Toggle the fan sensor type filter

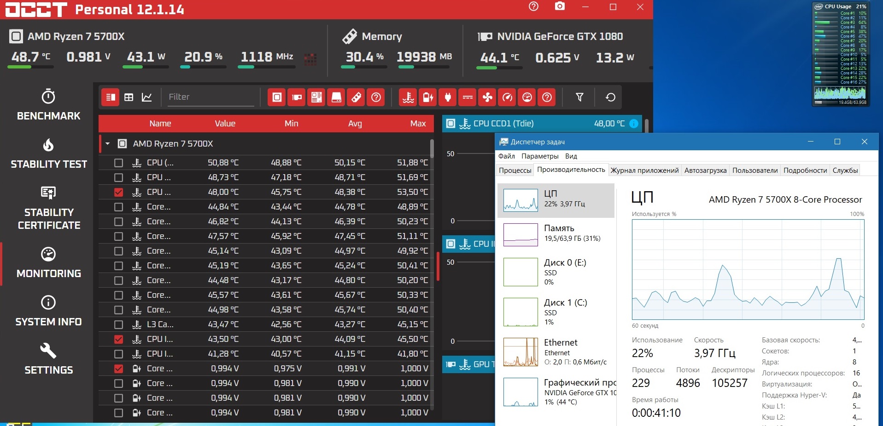(487, 97)
